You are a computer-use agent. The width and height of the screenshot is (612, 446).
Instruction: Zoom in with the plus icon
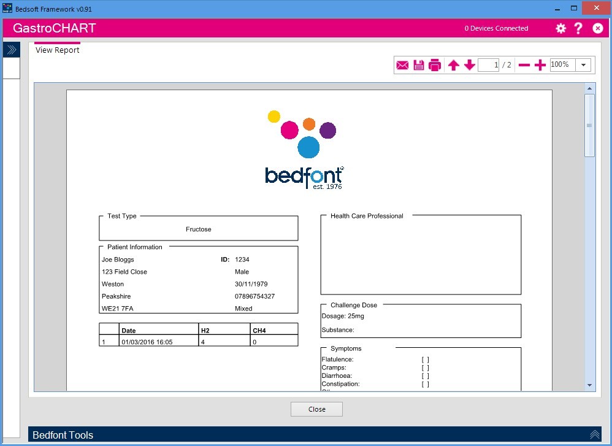pos(540,65)
